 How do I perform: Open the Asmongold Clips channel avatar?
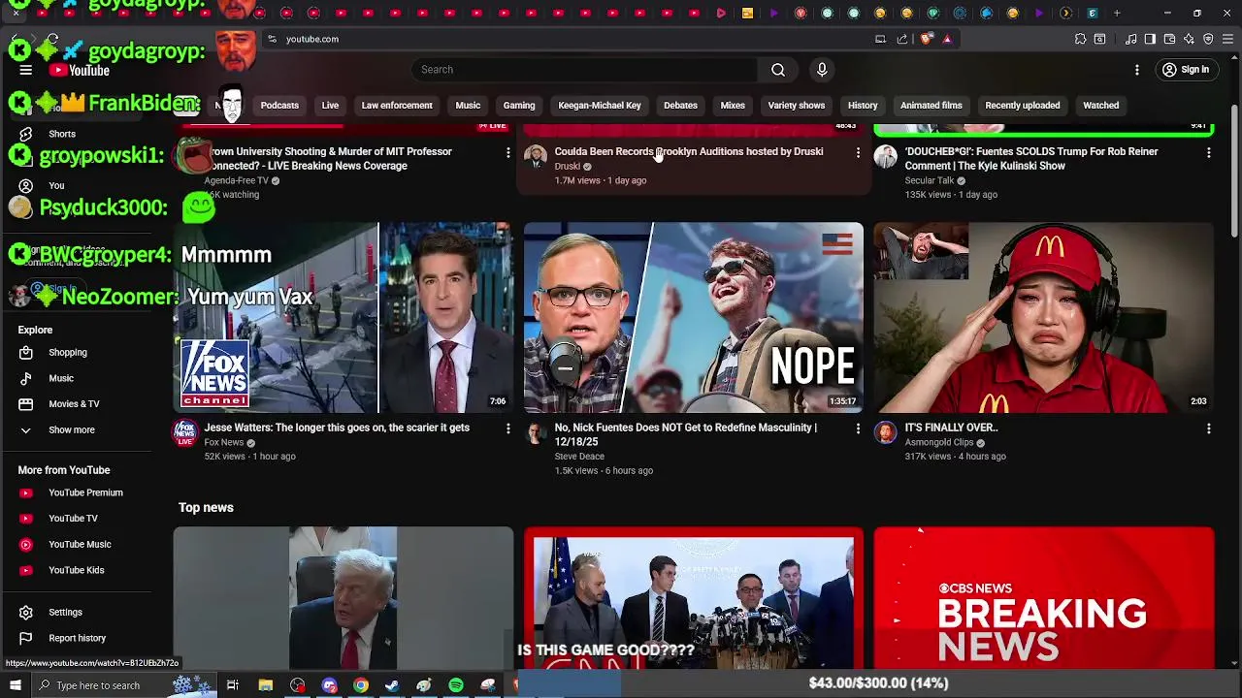pyautogui.click(x=886, y=432)
